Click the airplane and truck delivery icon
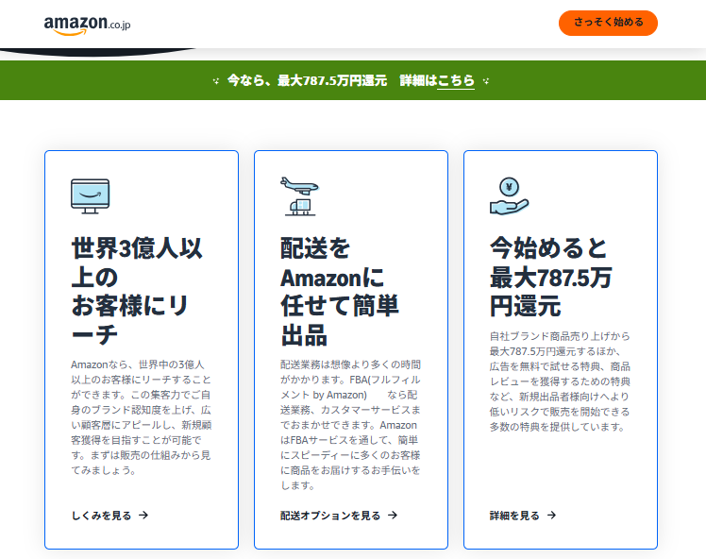706x559 pixels. (x=299, y=196)
